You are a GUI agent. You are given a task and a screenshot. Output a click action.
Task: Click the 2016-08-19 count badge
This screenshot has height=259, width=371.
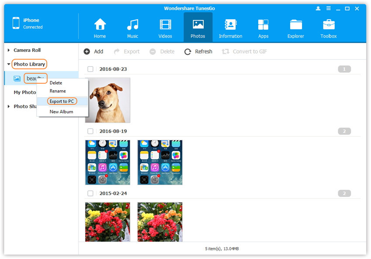click(344, 131)
